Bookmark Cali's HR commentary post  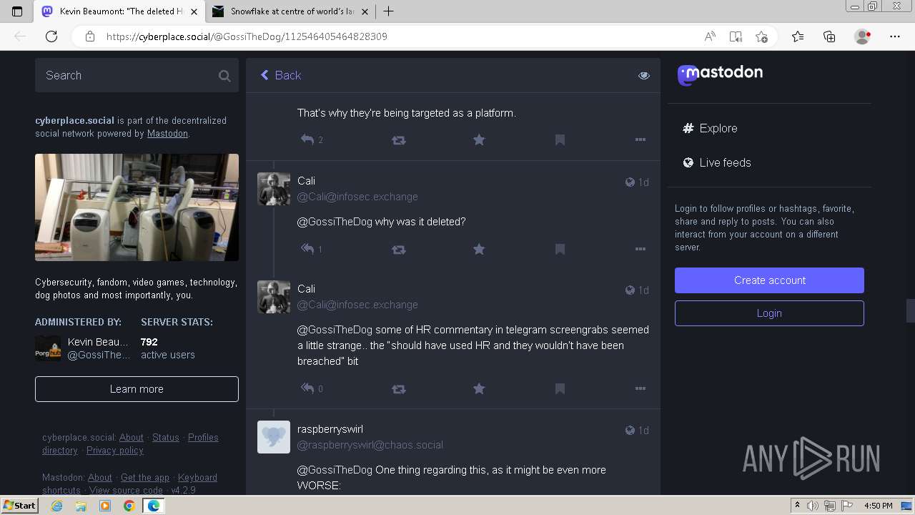pyautogui.click(x=560, y=388)
